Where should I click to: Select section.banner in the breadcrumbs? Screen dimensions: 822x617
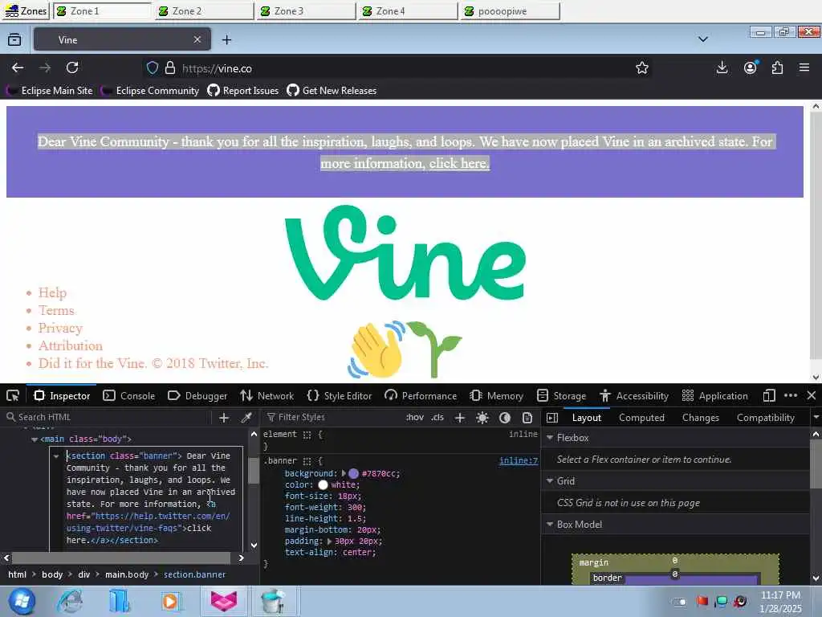(194, 574)
